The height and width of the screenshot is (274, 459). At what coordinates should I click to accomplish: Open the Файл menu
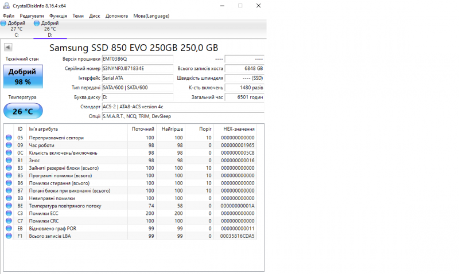pyautogui.click(x=9, y=16)
